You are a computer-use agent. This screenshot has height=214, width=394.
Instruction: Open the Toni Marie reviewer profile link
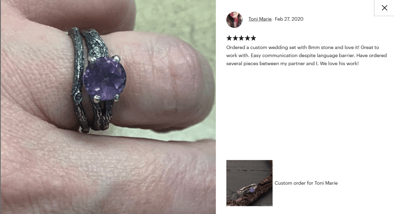coord(260,19)
